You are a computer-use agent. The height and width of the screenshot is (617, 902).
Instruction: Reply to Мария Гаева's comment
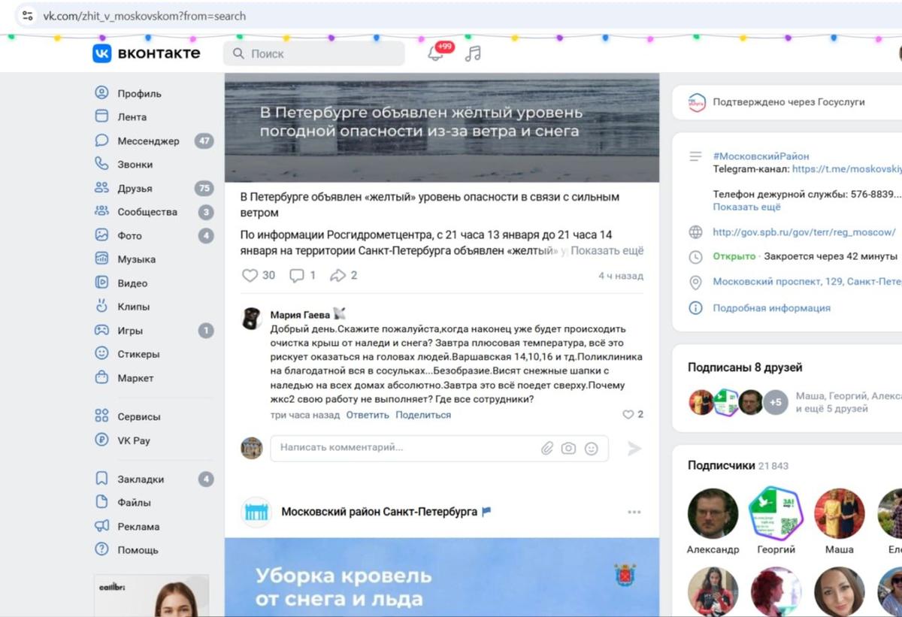coord(367,414)
